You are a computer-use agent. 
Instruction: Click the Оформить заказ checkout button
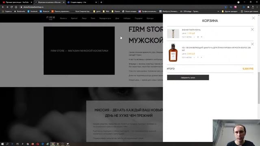(x=188, y=77)
